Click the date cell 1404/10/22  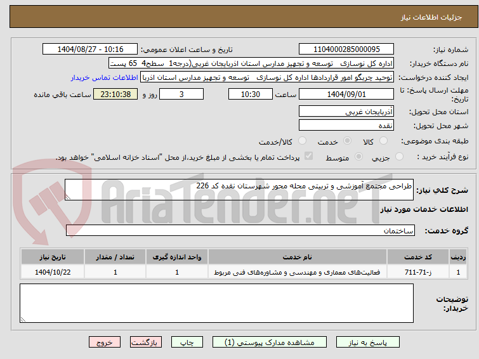click(x=53, y=272)
